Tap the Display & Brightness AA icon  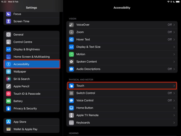(x=8, y=49)
